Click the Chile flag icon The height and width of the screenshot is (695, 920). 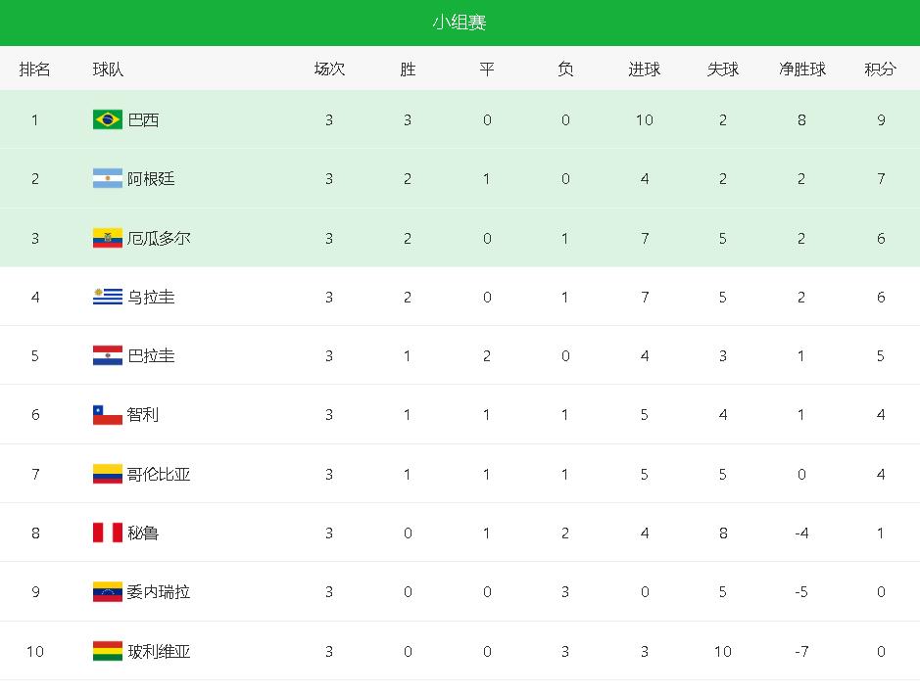pos(107,415)
